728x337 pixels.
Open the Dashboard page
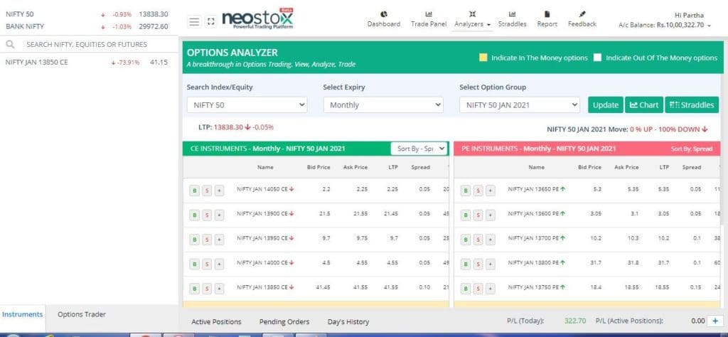pyautogui.click(x=383, y=19)
